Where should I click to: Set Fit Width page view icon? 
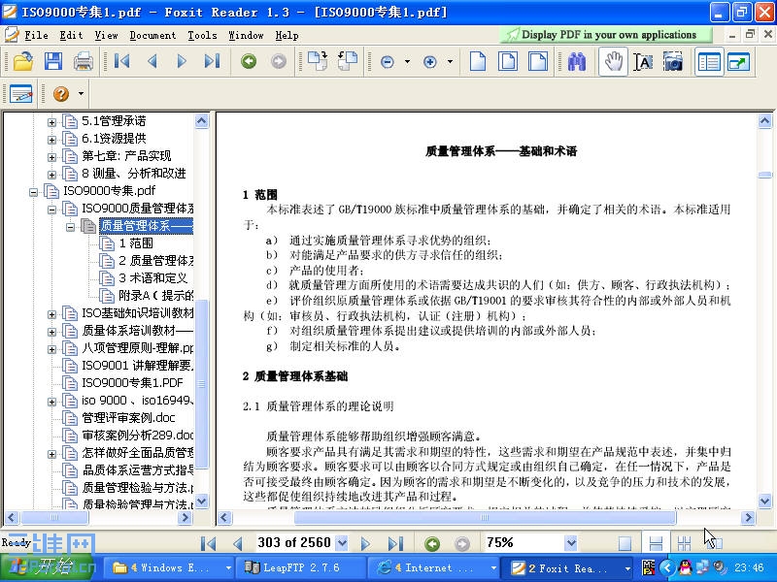pyautogui.click(x=538, y=61)
